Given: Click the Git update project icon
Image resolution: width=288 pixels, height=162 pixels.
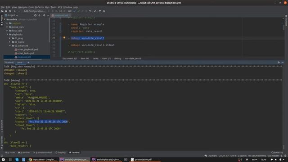Looking at the screenshot, I should 74,11.
